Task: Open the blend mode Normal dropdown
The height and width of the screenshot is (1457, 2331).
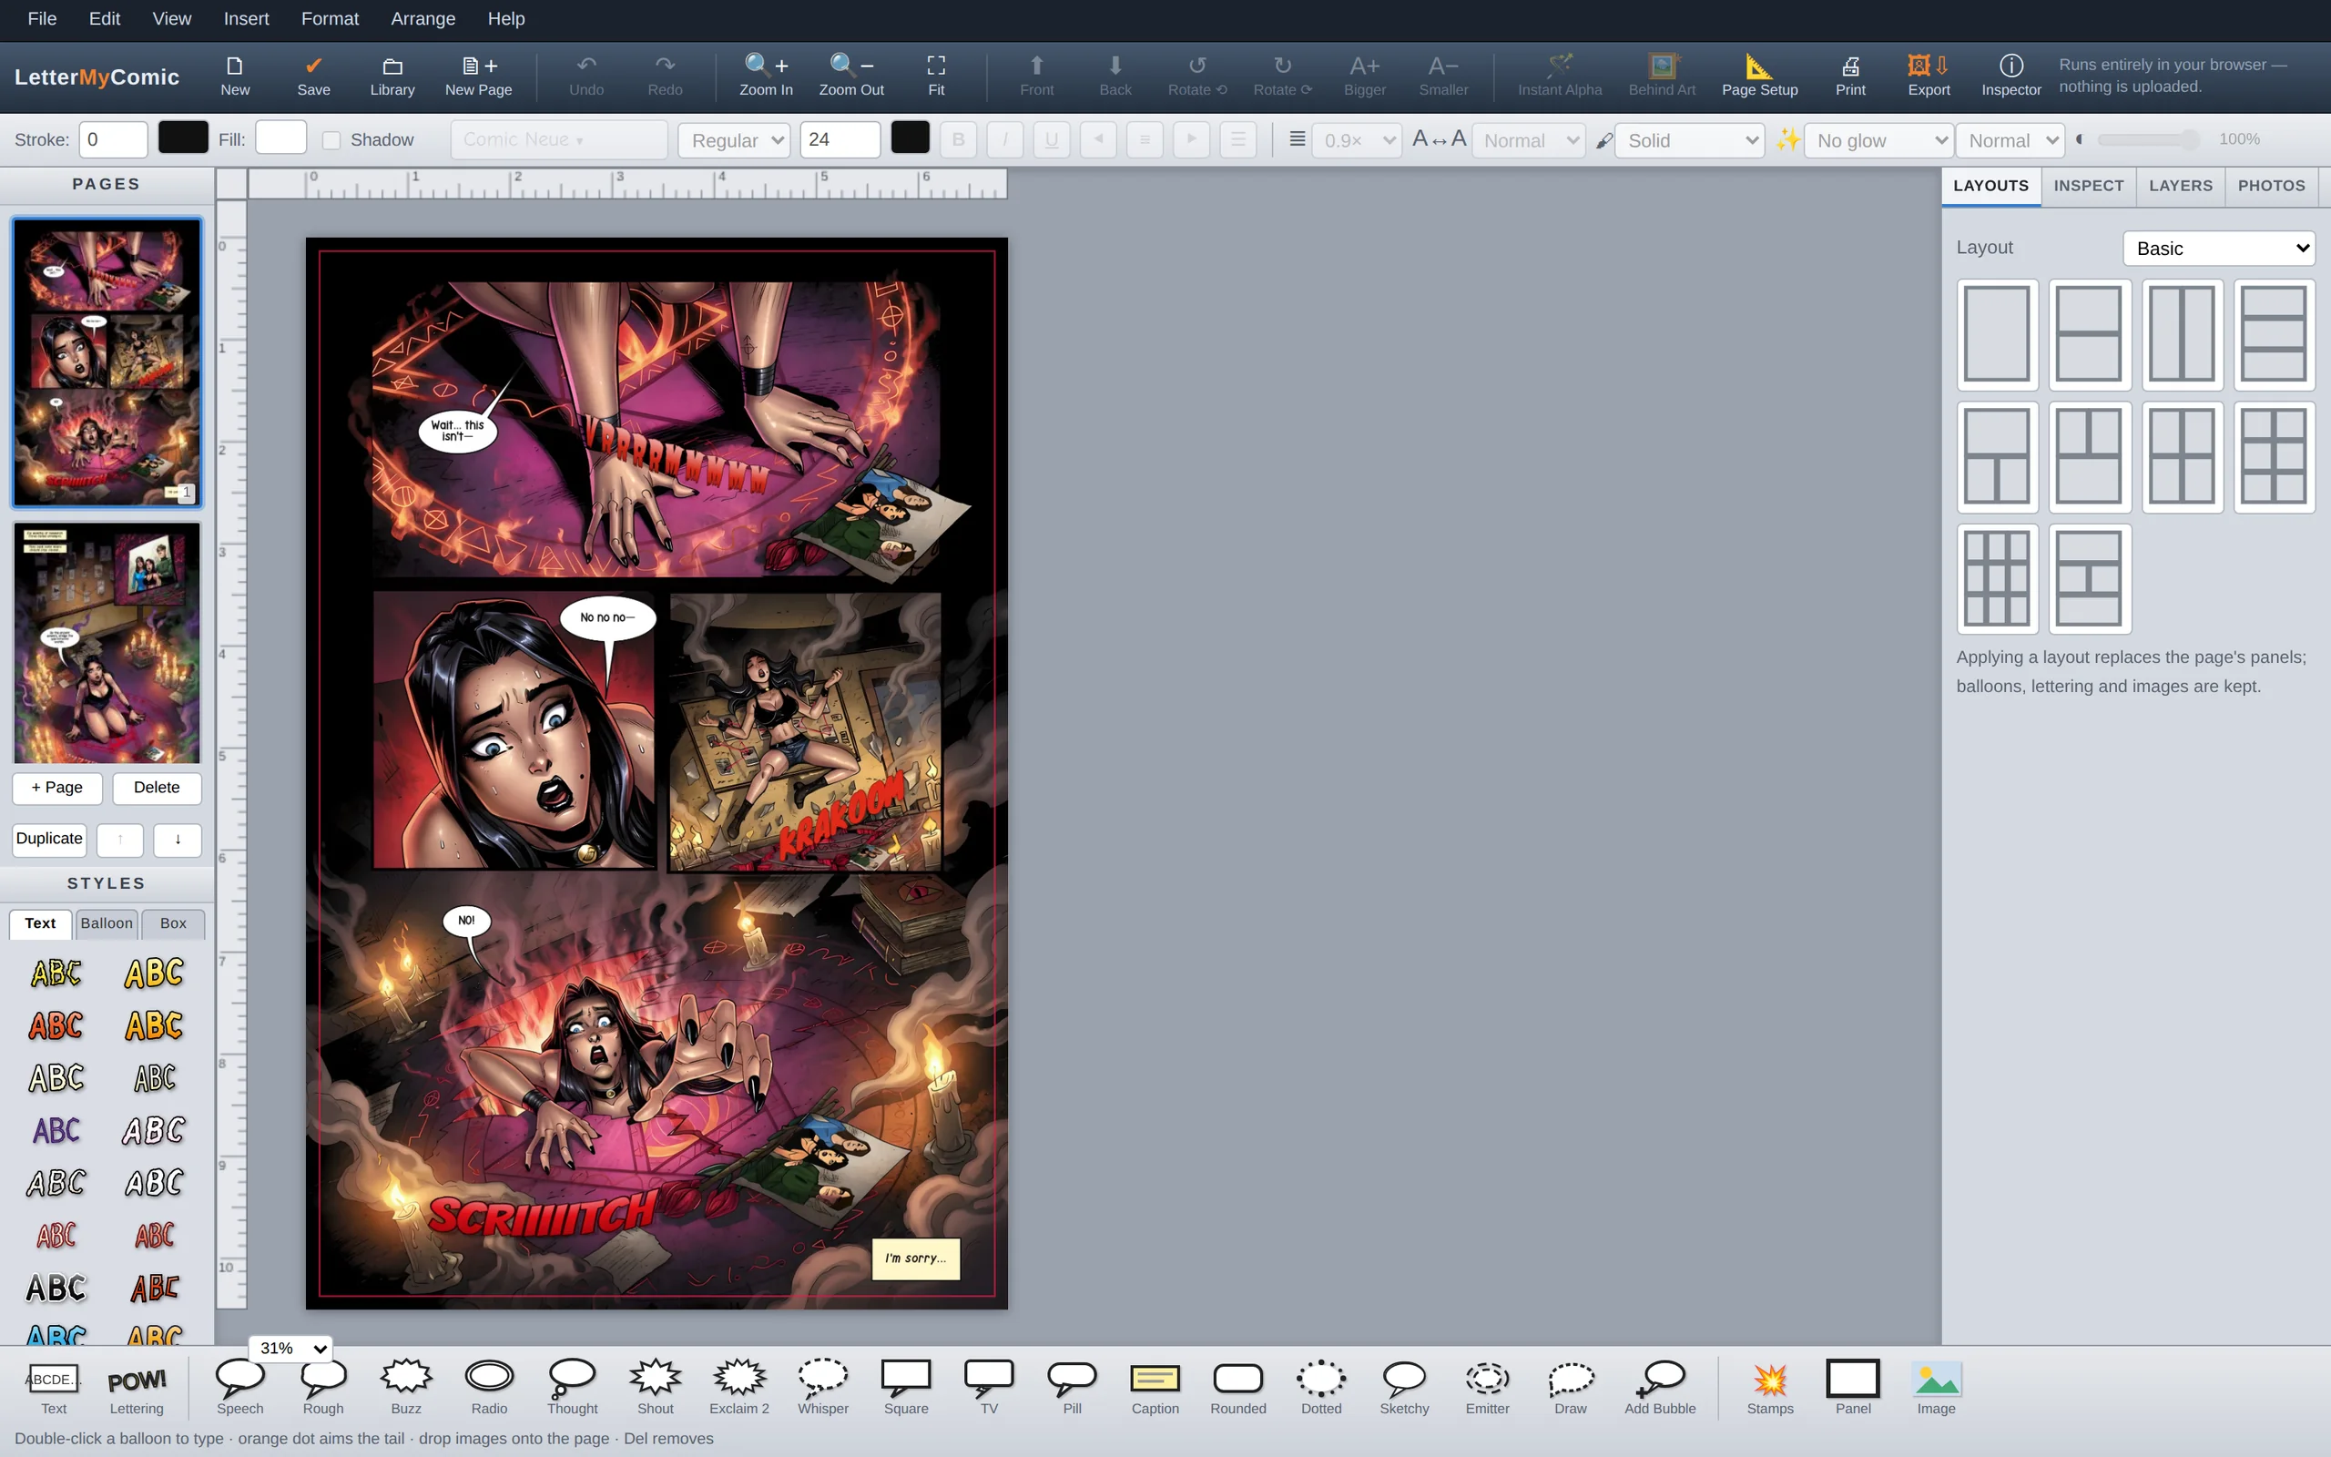Action: click(2010, 139)
